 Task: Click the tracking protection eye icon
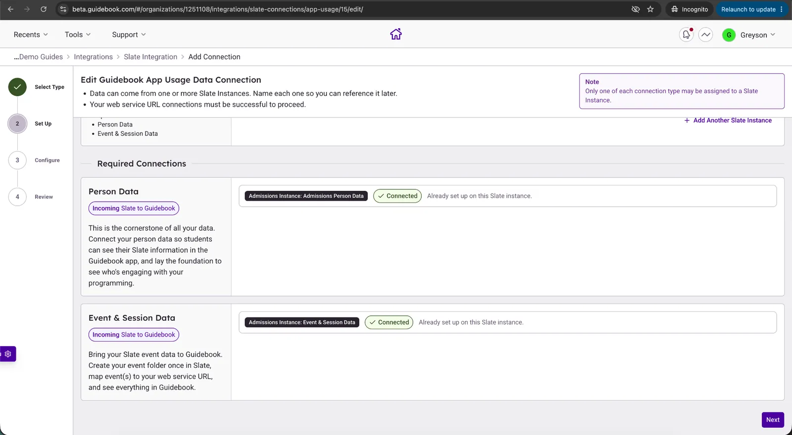636,9
